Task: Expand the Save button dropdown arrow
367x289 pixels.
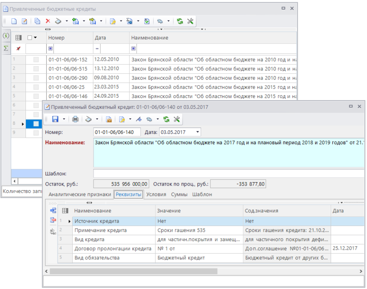Action: [x=64, y=119]
